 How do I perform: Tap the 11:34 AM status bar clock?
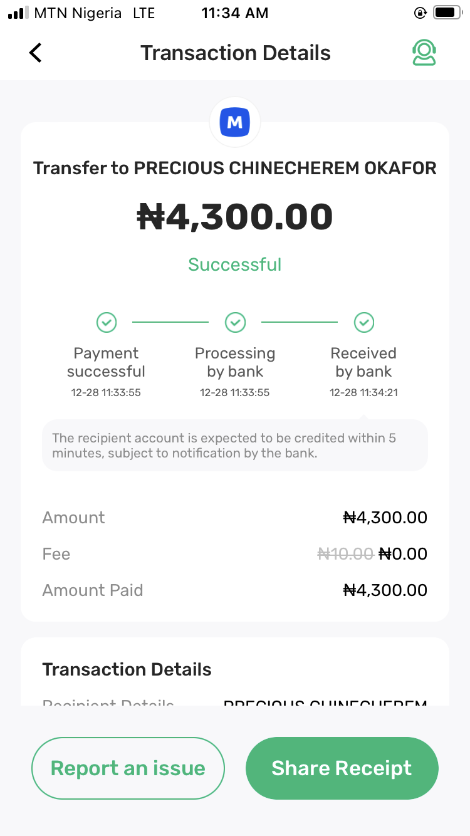click(235, 13)
